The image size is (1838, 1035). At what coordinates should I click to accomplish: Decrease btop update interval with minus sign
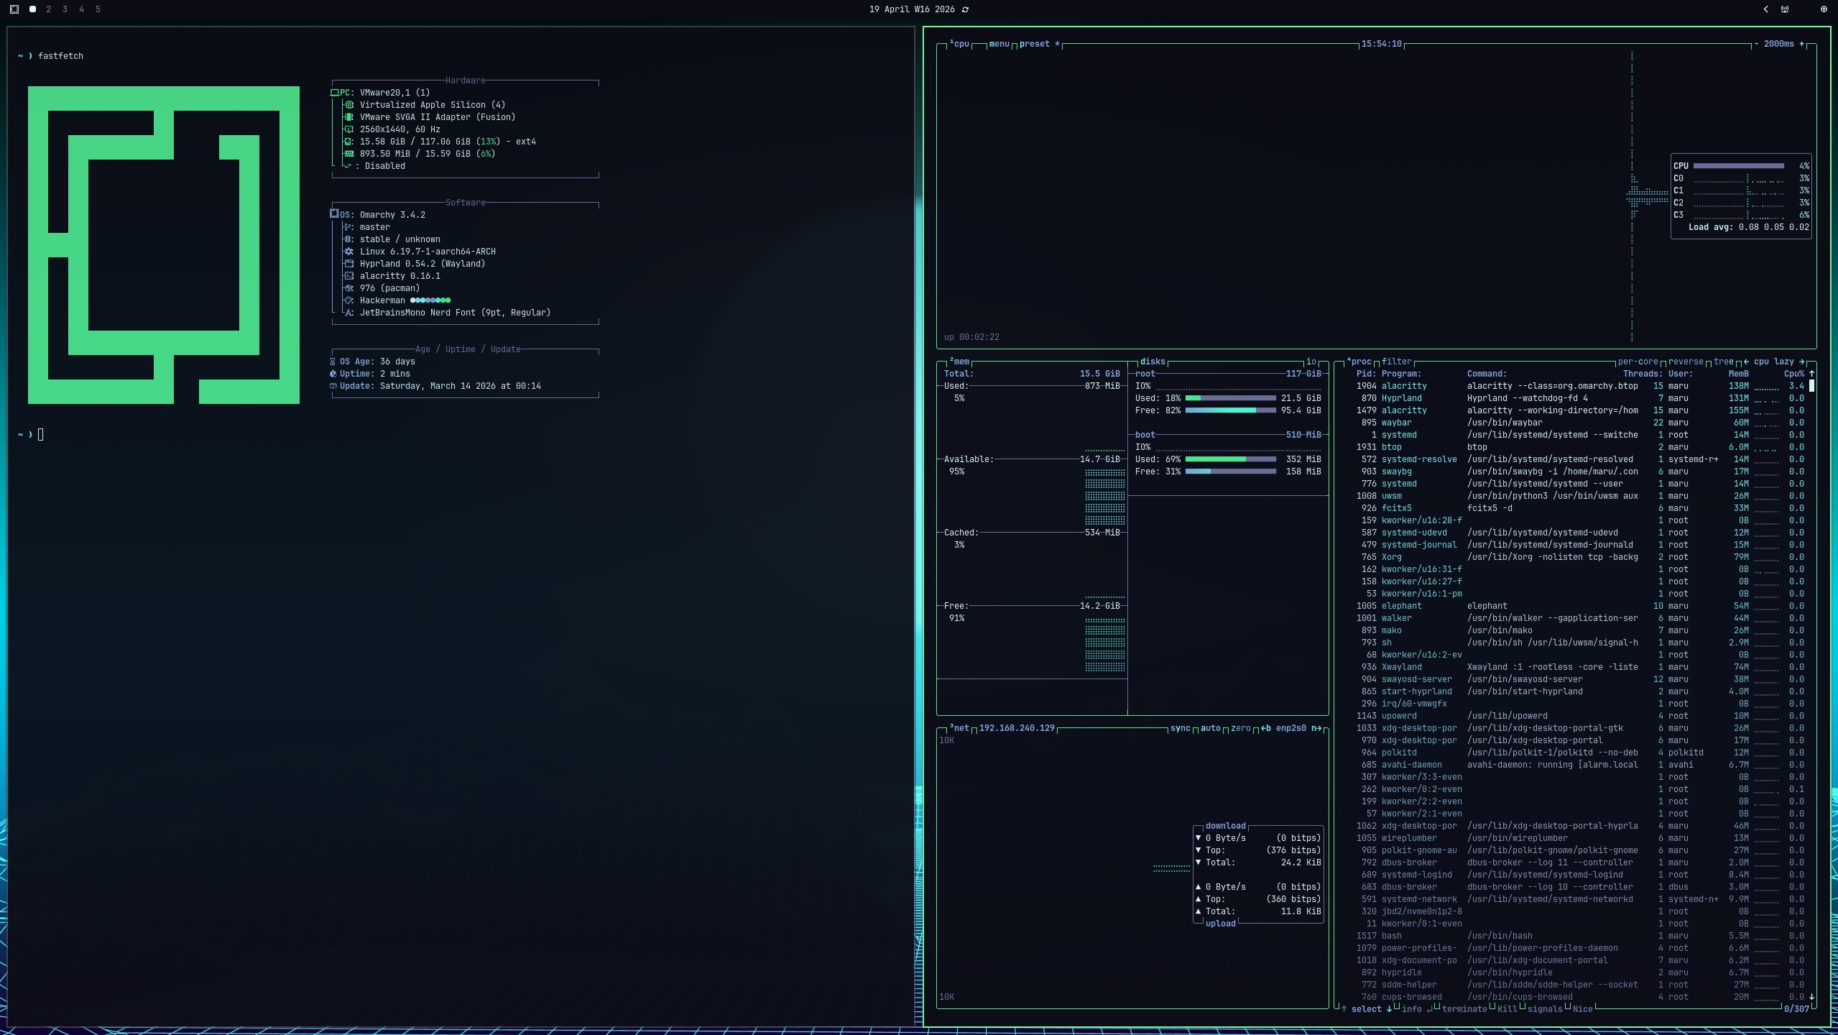click(x=1757, y=44)
